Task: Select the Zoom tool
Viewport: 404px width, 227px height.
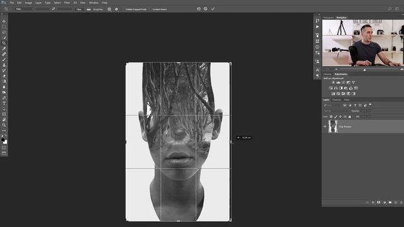Action: (x=4, y=125)
